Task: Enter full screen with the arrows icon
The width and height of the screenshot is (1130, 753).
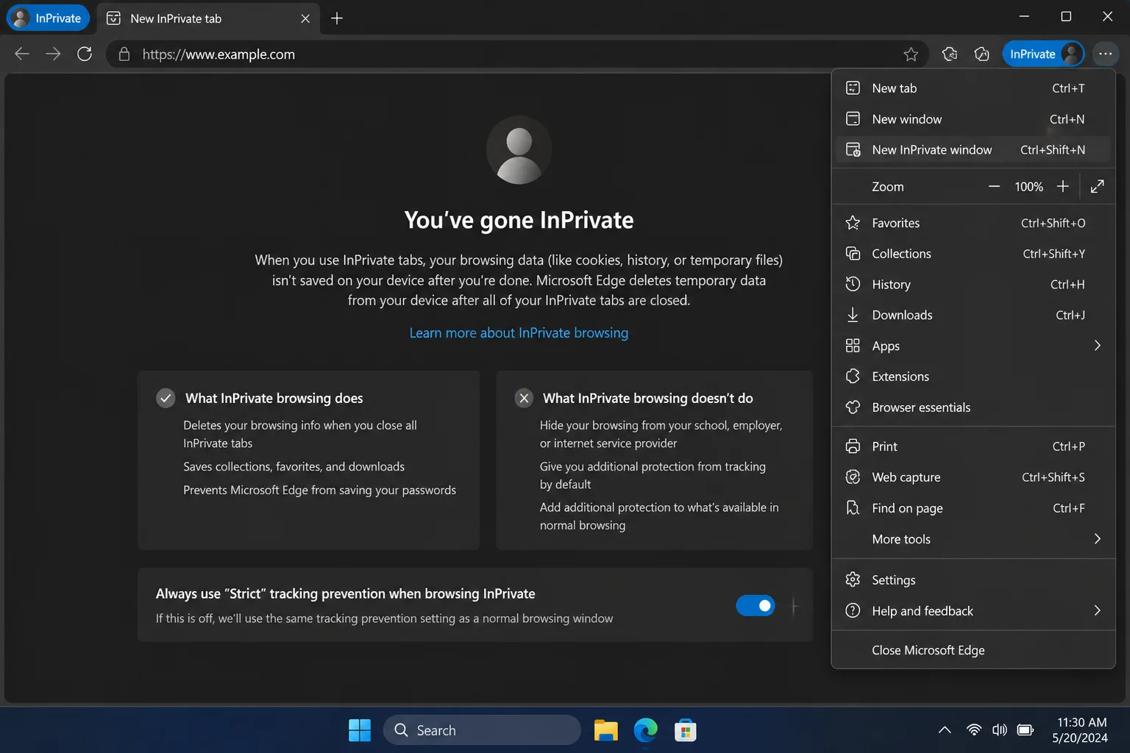Action: click(1097, 187)
